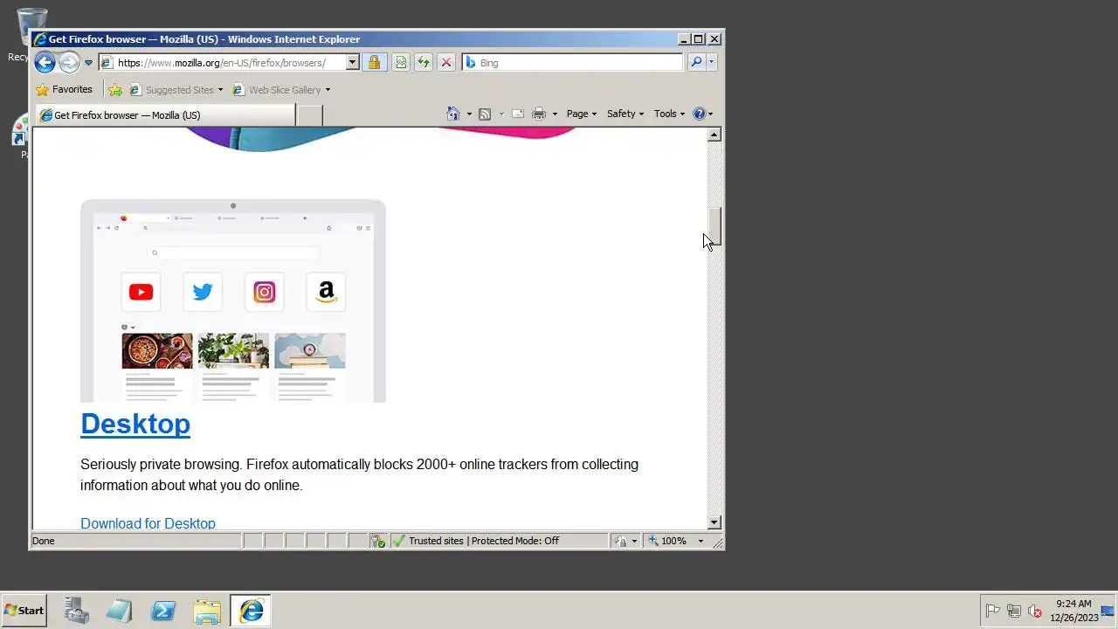Open the Windows Start menu

click(24, 611)
